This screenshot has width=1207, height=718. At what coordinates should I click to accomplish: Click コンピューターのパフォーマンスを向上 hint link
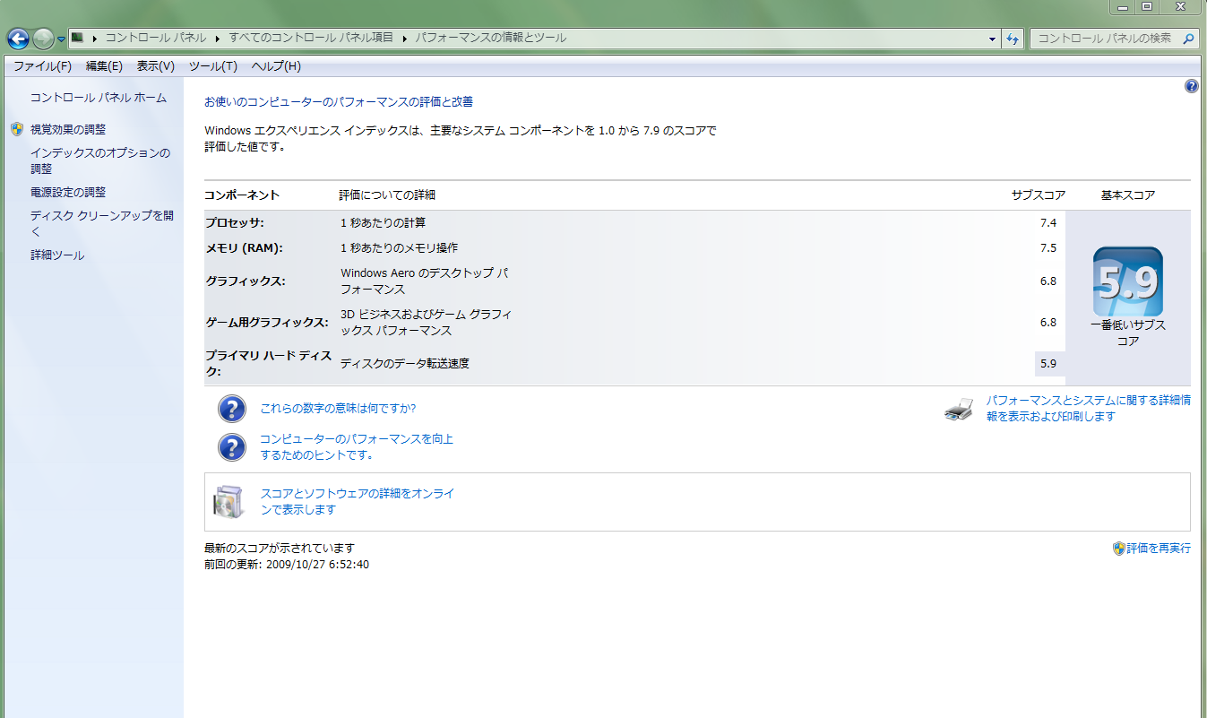(356, 446)
